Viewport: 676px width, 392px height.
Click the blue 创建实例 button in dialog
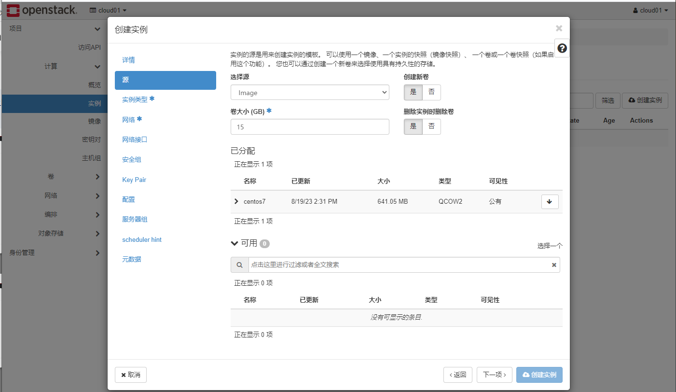539,375
